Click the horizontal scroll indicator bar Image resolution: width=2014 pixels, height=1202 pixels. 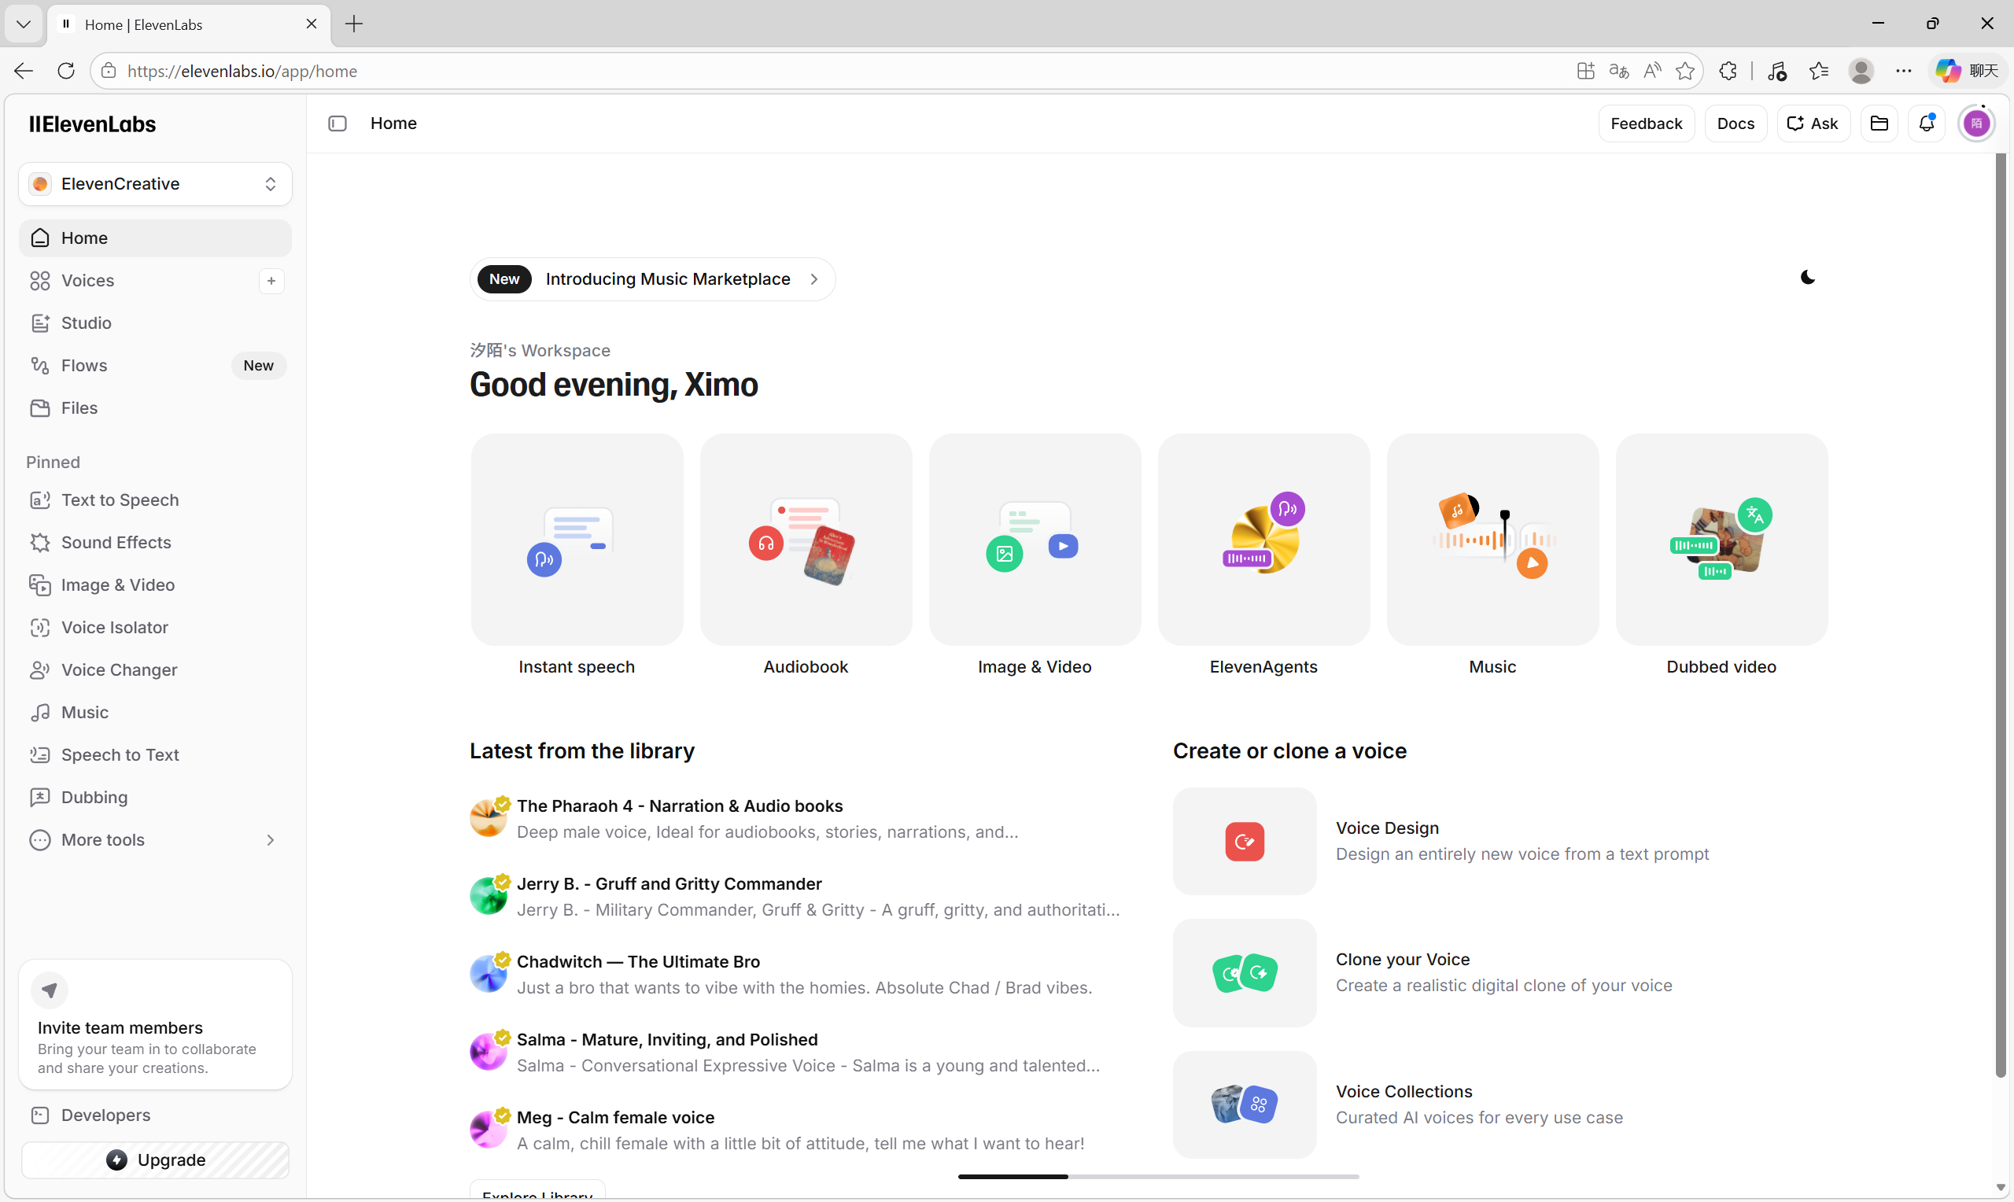(x=1158, y=1176)
